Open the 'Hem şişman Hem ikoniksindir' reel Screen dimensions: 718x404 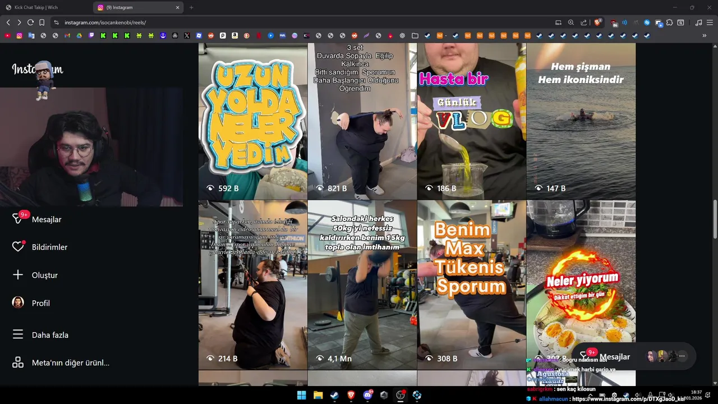581,121
